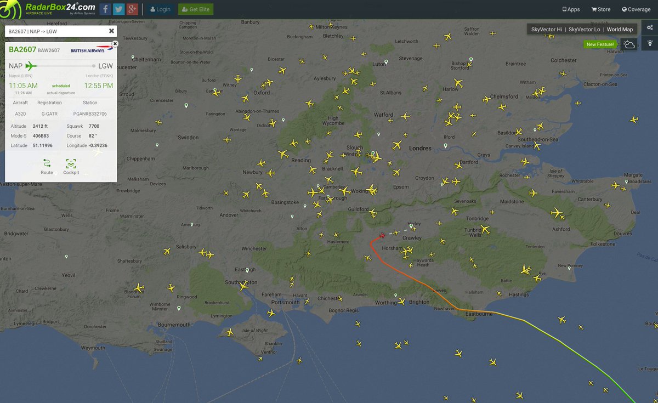The height and width of the screenshot is (403, 658).
Task: Click the New Feature! label
Action: click(600, 44)
